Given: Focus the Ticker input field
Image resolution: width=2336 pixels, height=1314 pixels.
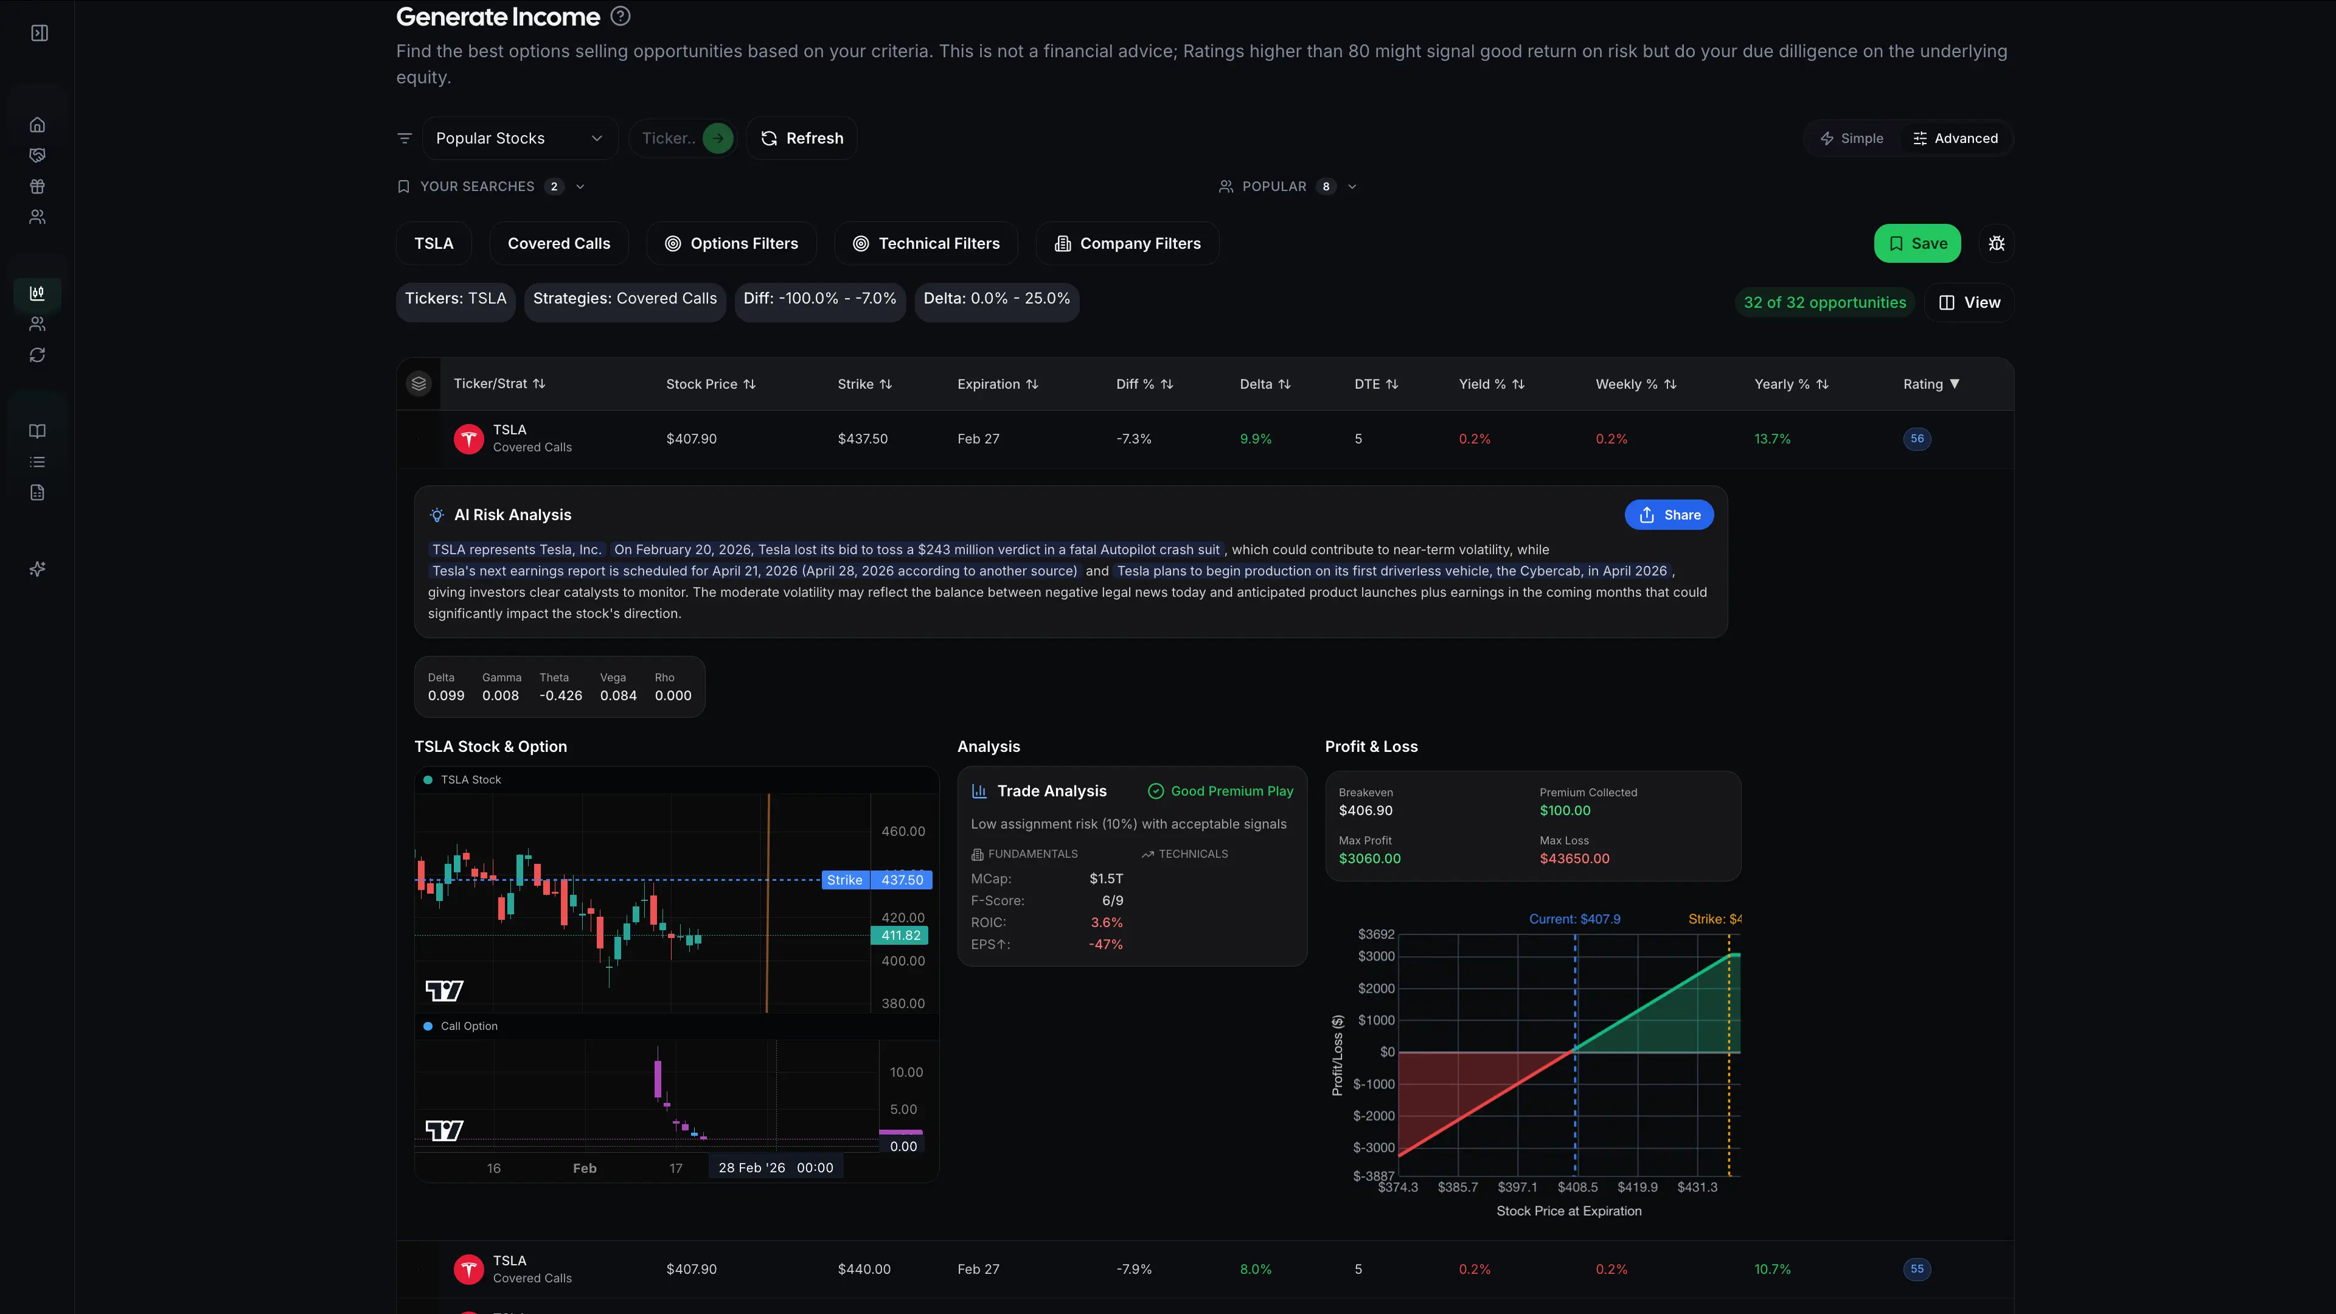Looking at the screenshot, I should (x=669, y=138).
